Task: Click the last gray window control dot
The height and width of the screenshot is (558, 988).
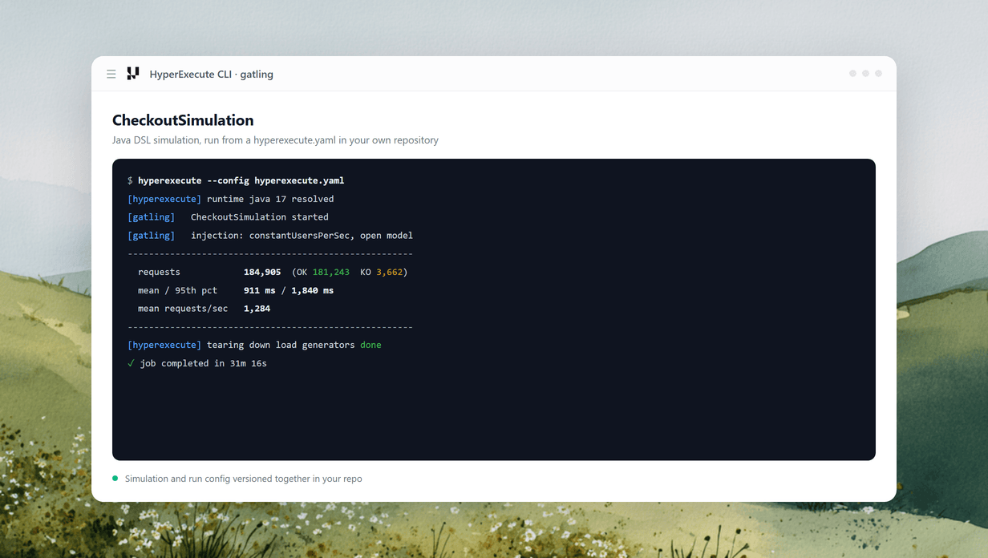Action: pos(878,73)
